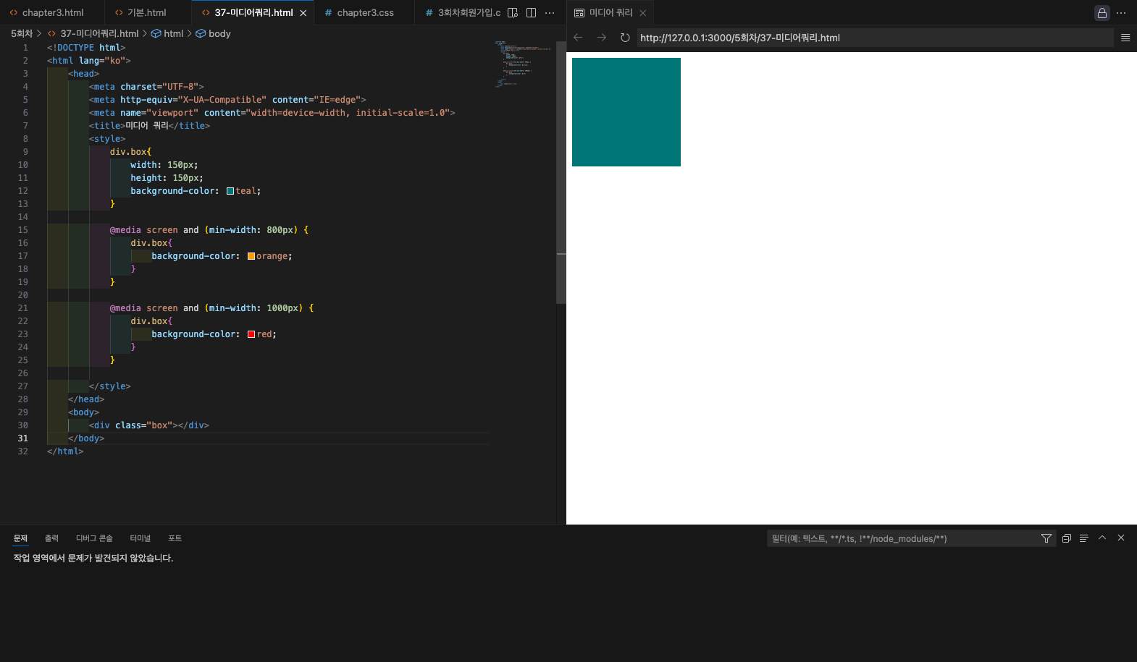The height and width of the screenshot is (662, 1137).
Task: Open the 디버그 콘솔 panel tab
Action: coord(94,538)
